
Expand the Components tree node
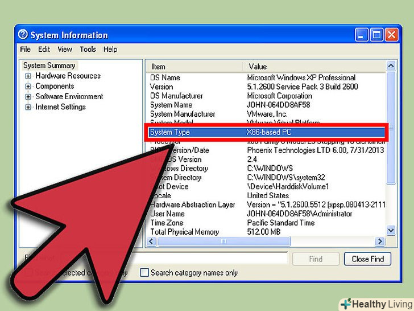(28, 87)
